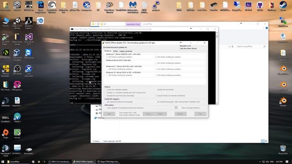Open Quick Access Toolbar dropdown in Explorer
Screen dimensions: 292x164
[x=104, y=24]
